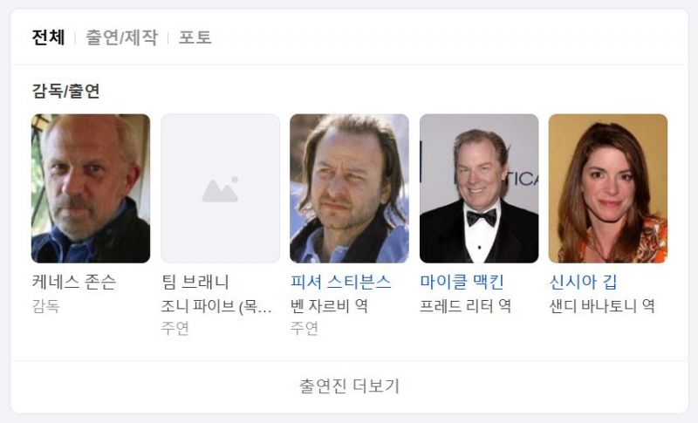The width and height of the screenshot is (698, 423).
Task: Click the 출연진 더보기 button
Action: [x=349, y=386]
